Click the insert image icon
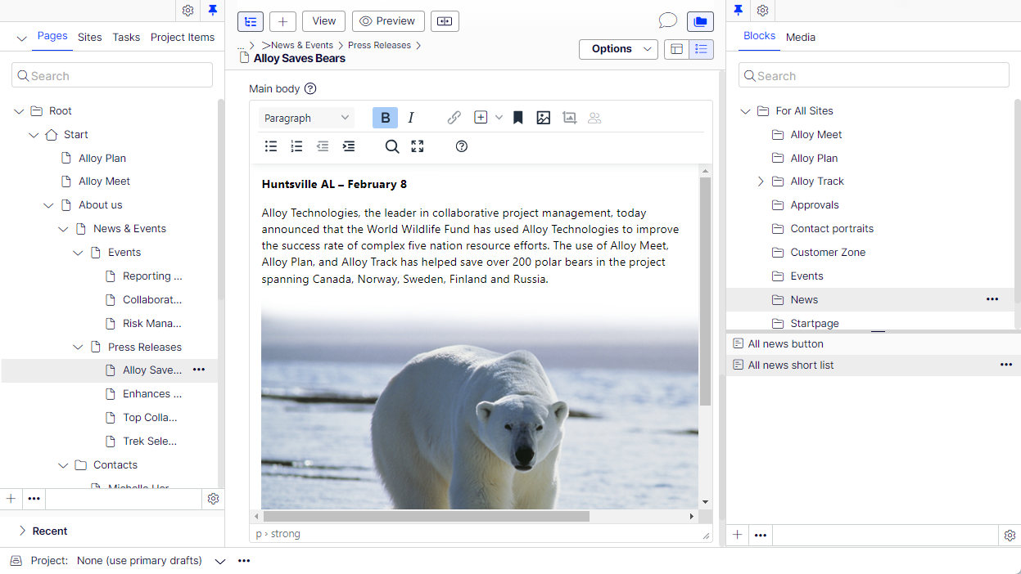 point(543,118)
